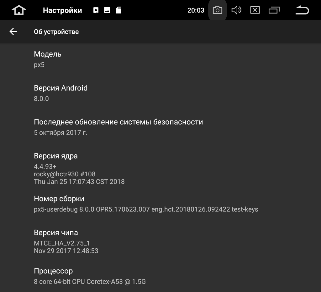Select Thu Jan 25 17:07:43 CST 2018 line
The image size is (321, 292).
(79, 182)
